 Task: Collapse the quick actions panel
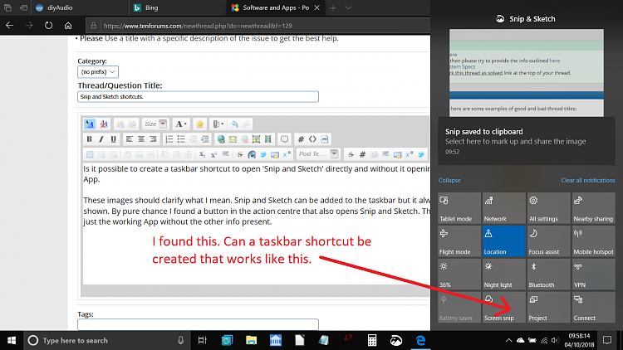click(449, 180)
